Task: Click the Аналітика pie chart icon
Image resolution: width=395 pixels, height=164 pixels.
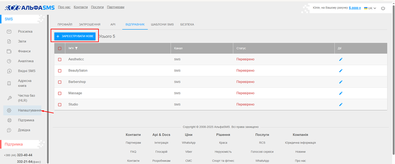Action: (9, 61)
